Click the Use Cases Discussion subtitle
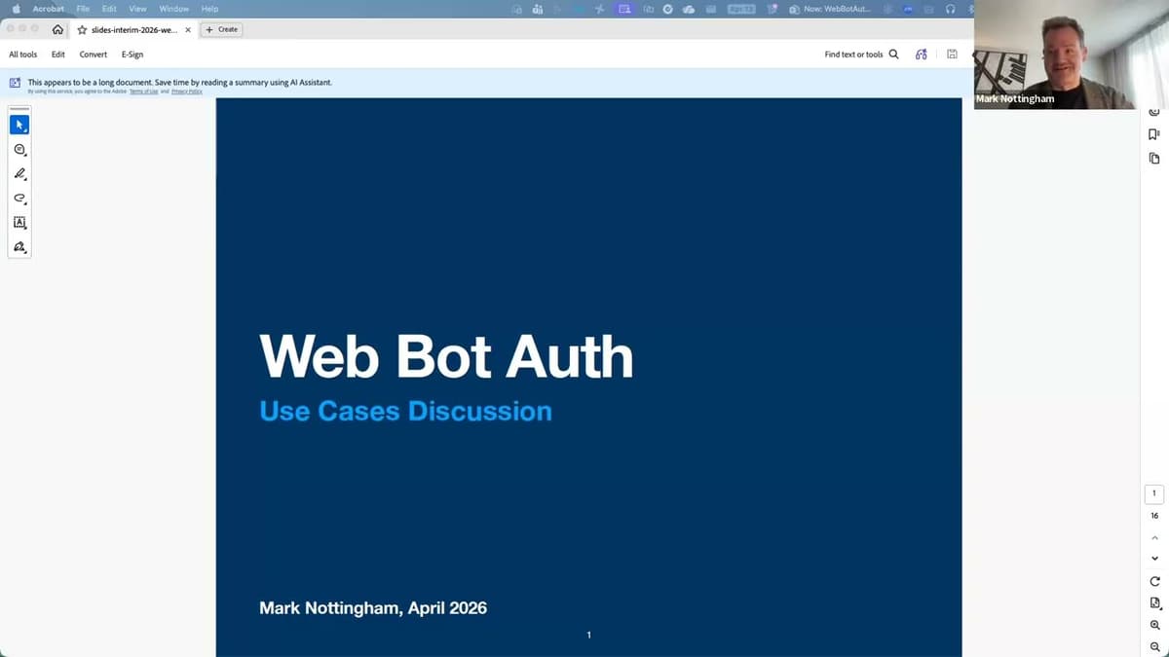1169x657 pixels. (405, 411)
